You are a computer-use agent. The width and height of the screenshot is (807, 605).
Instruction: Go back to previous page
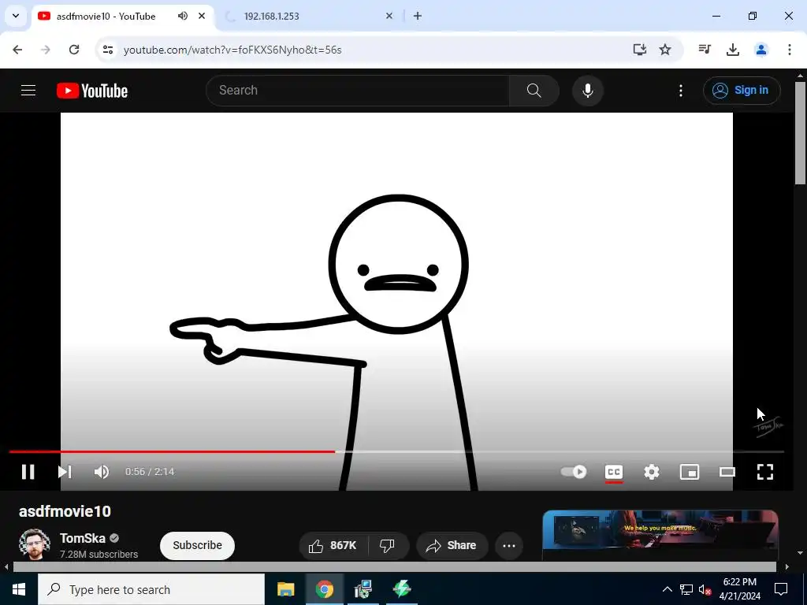click(x=17, y=50)
